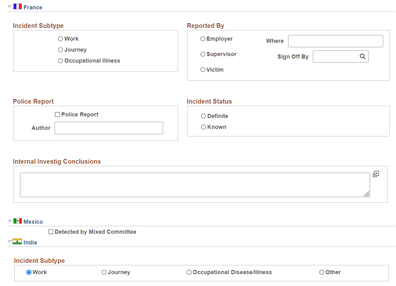Click the Mexico flag icon

click(18, 221)
